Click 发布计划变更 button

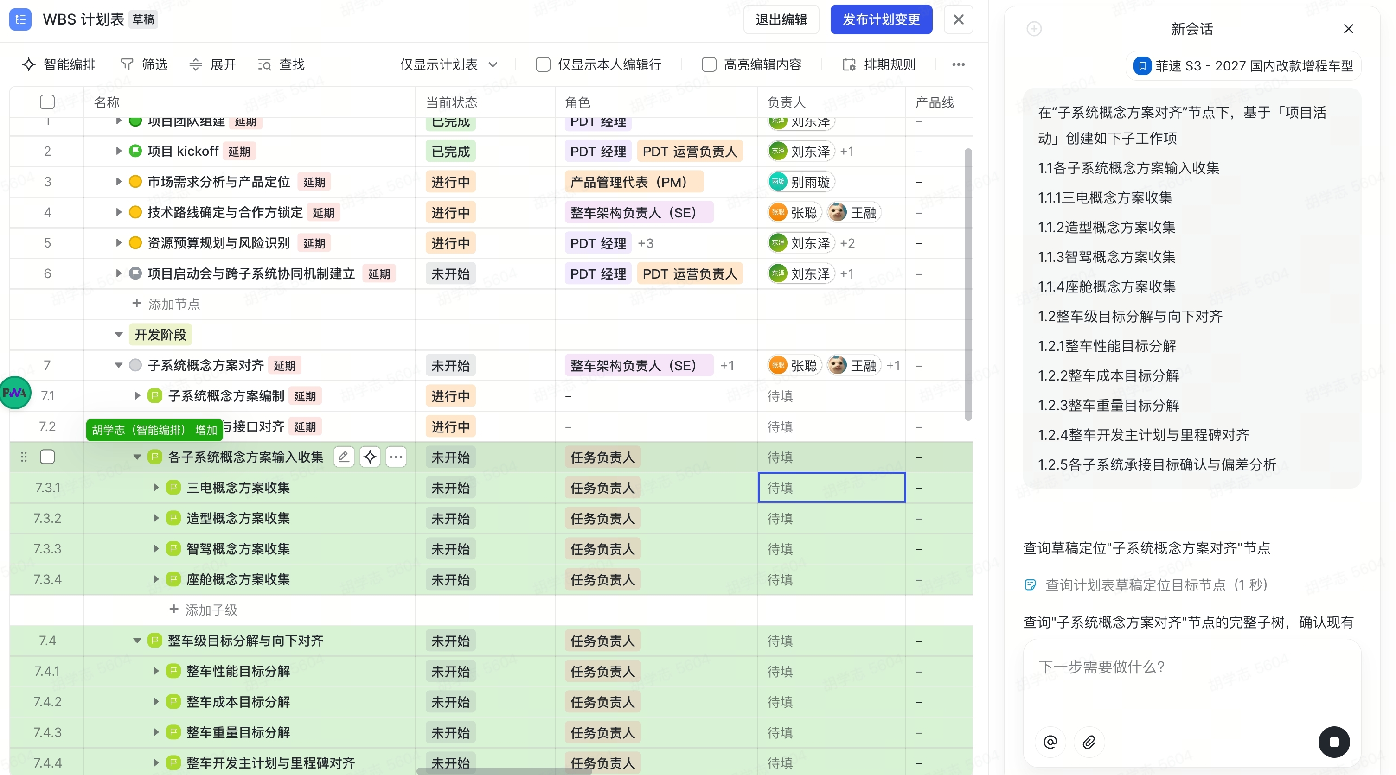(881, 19)
